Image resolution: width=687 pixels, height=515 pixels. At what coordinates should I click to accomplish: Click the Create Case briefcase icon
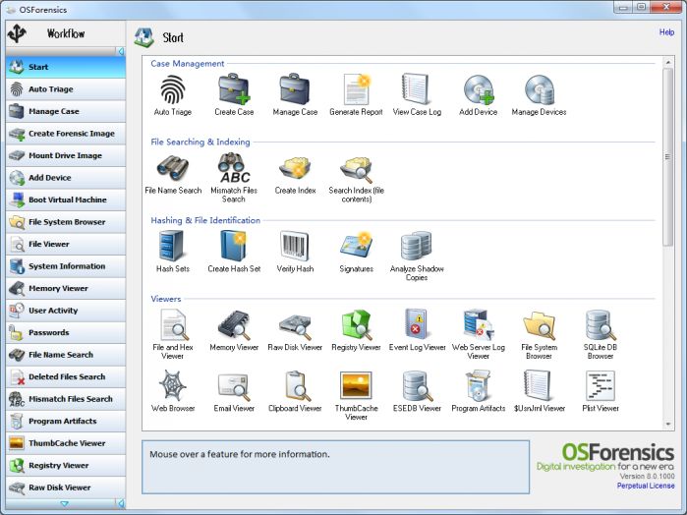coord(234,89)
